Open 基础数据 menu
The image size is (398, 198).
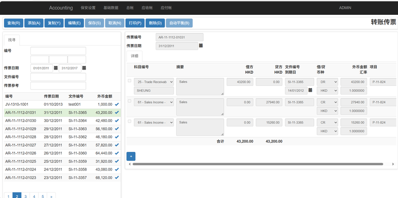click(111, 8)
